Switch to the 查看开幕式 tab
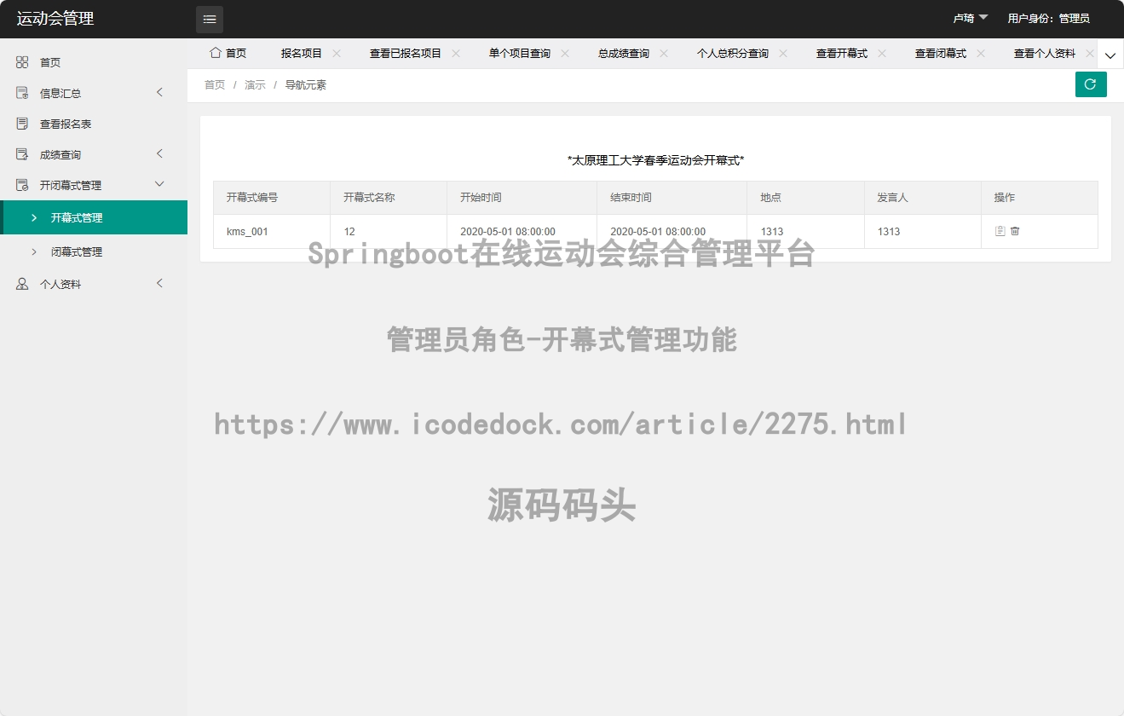 coord(842,53)
